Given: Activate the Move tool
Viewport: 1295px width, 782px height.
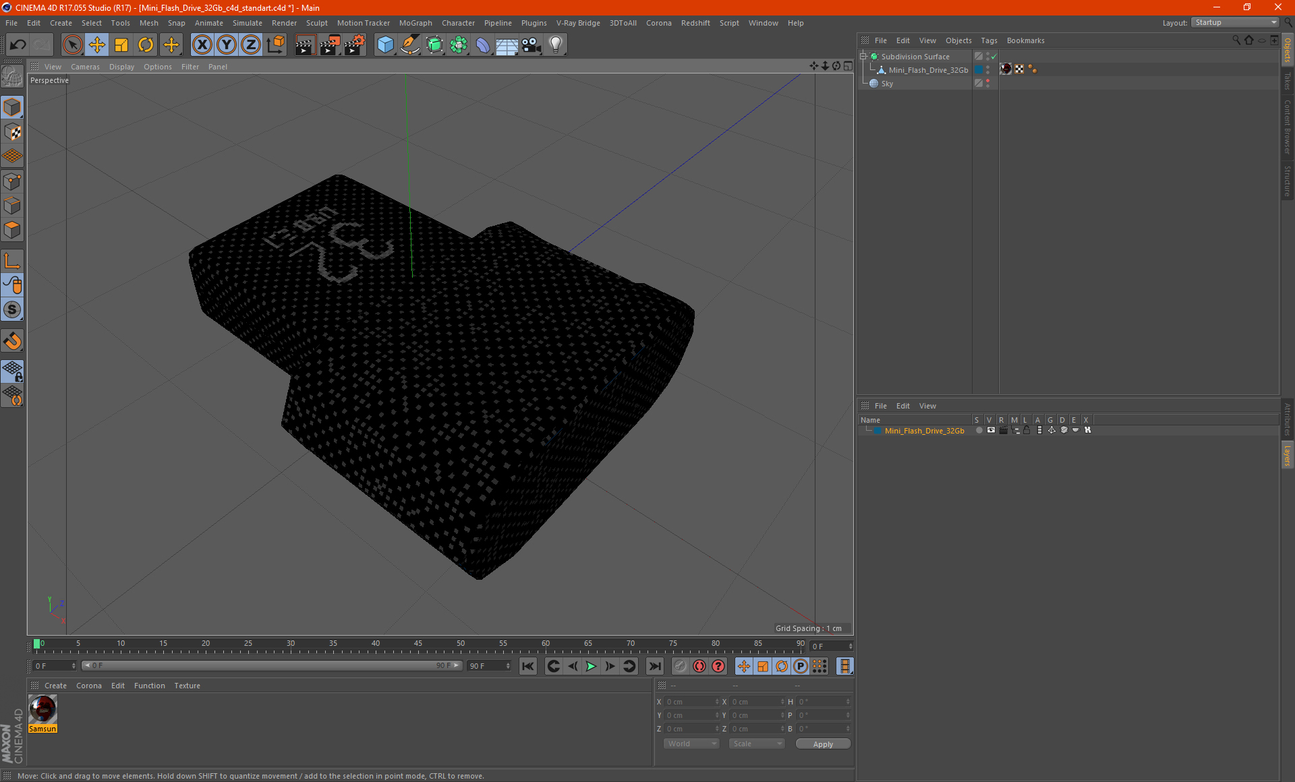Looking at the screenshot, I should [97, 45].
